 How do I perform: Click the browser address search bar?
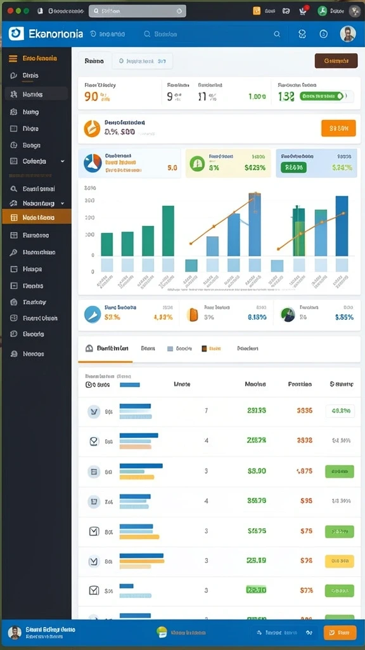pyautogui.click(x=138, y=11)
